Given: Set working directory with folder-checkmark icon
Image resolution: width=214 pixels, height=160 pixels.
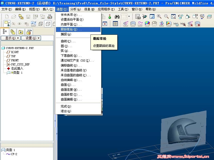Looking at the screenshot, I should (x=21, y=17).
